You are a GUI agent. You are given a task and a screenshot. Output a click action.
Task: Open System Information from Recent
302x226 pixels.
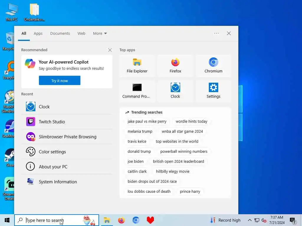click(67, 182)
